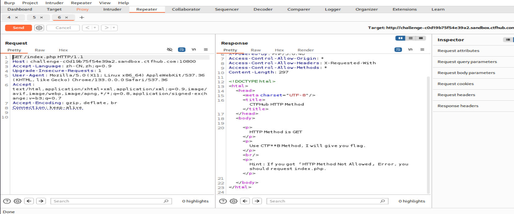Open search settings gear under Response pane
This screenshot has height=214, width=514.
[x=233, y=201]
